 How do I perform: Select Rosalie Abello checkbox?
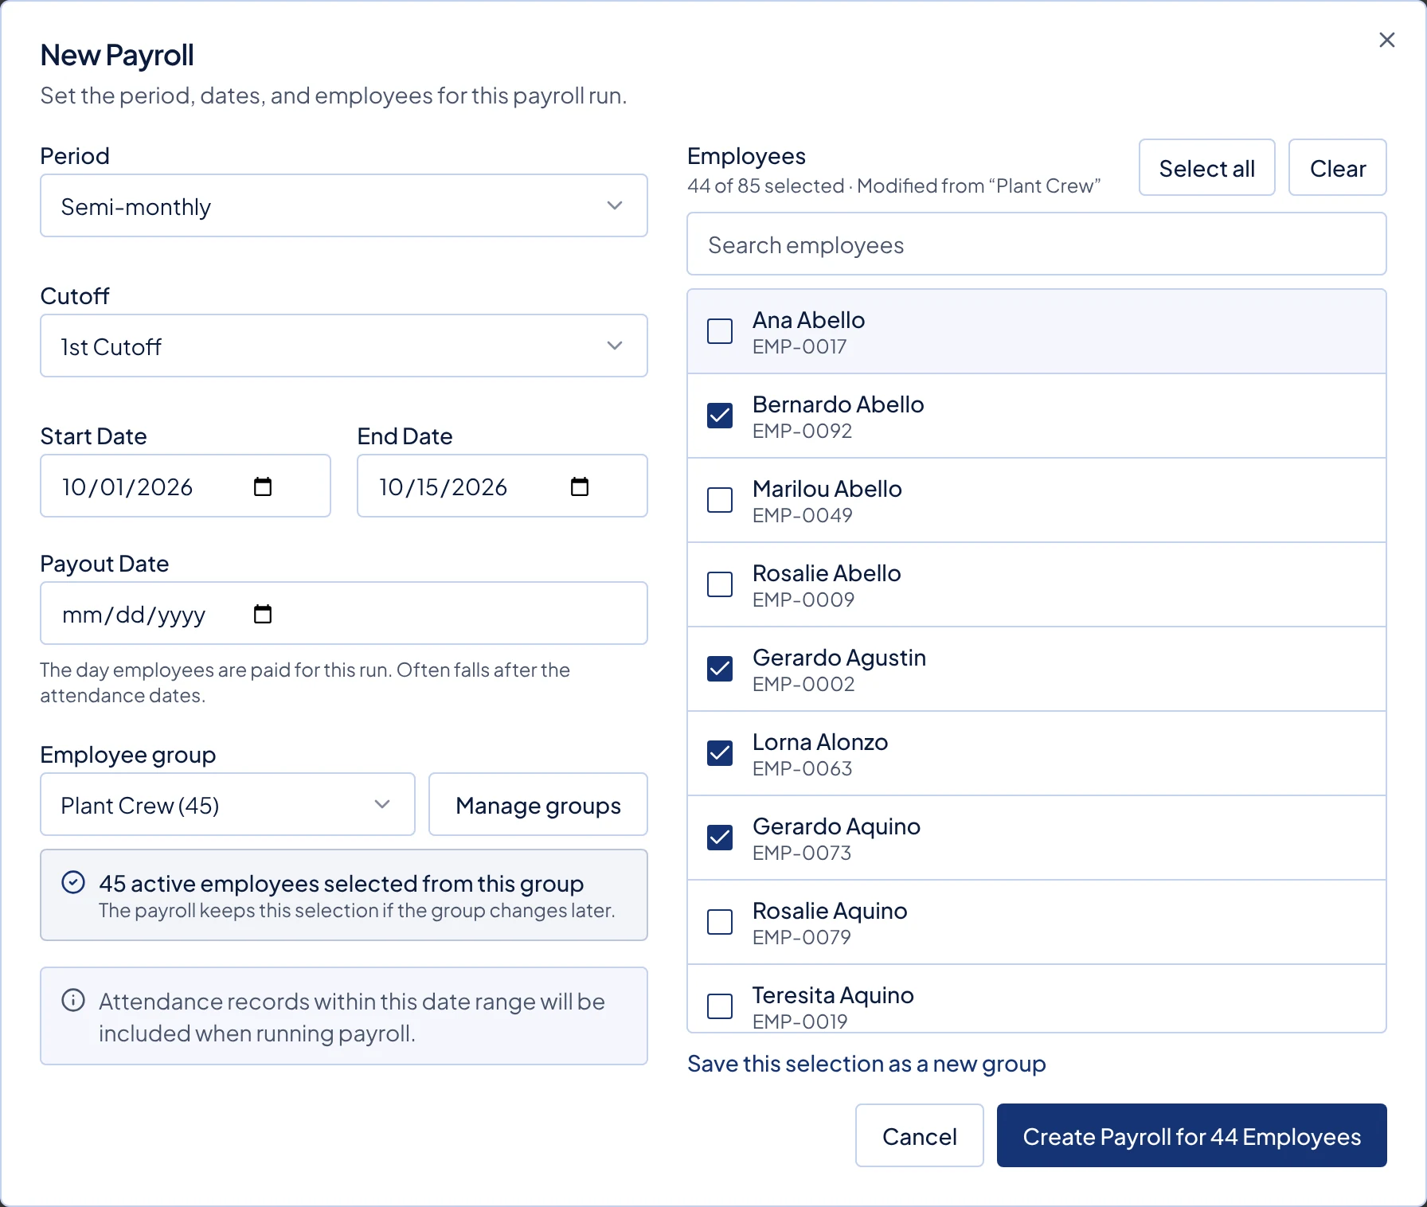[720, 584]
